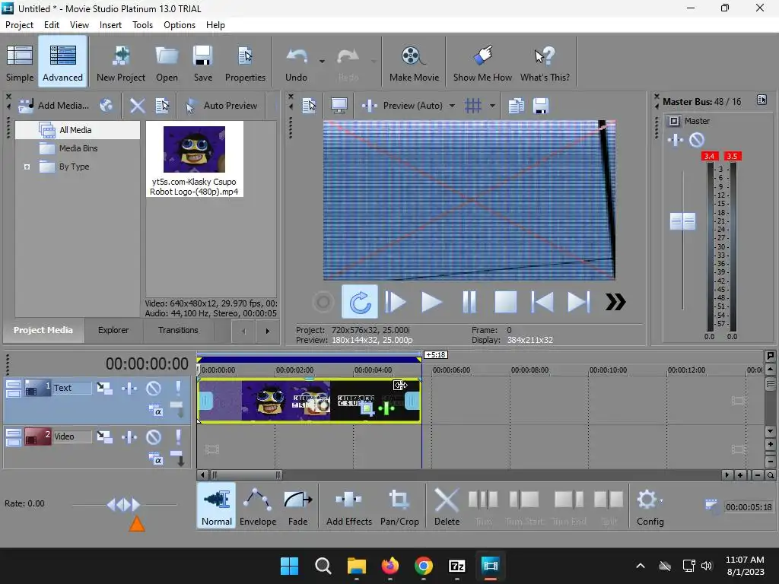Click the Open project icon
The width and height of the screenshot is (779, 584).
[x=167, y=62]
